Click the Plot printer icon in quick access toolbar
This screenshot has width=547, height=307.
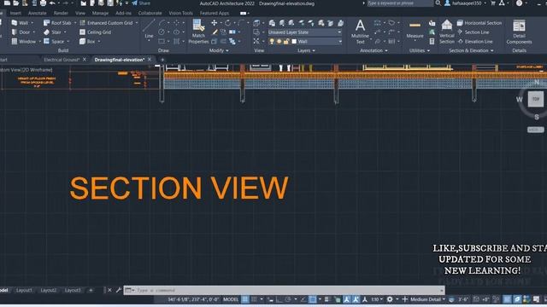coord(44,3)
